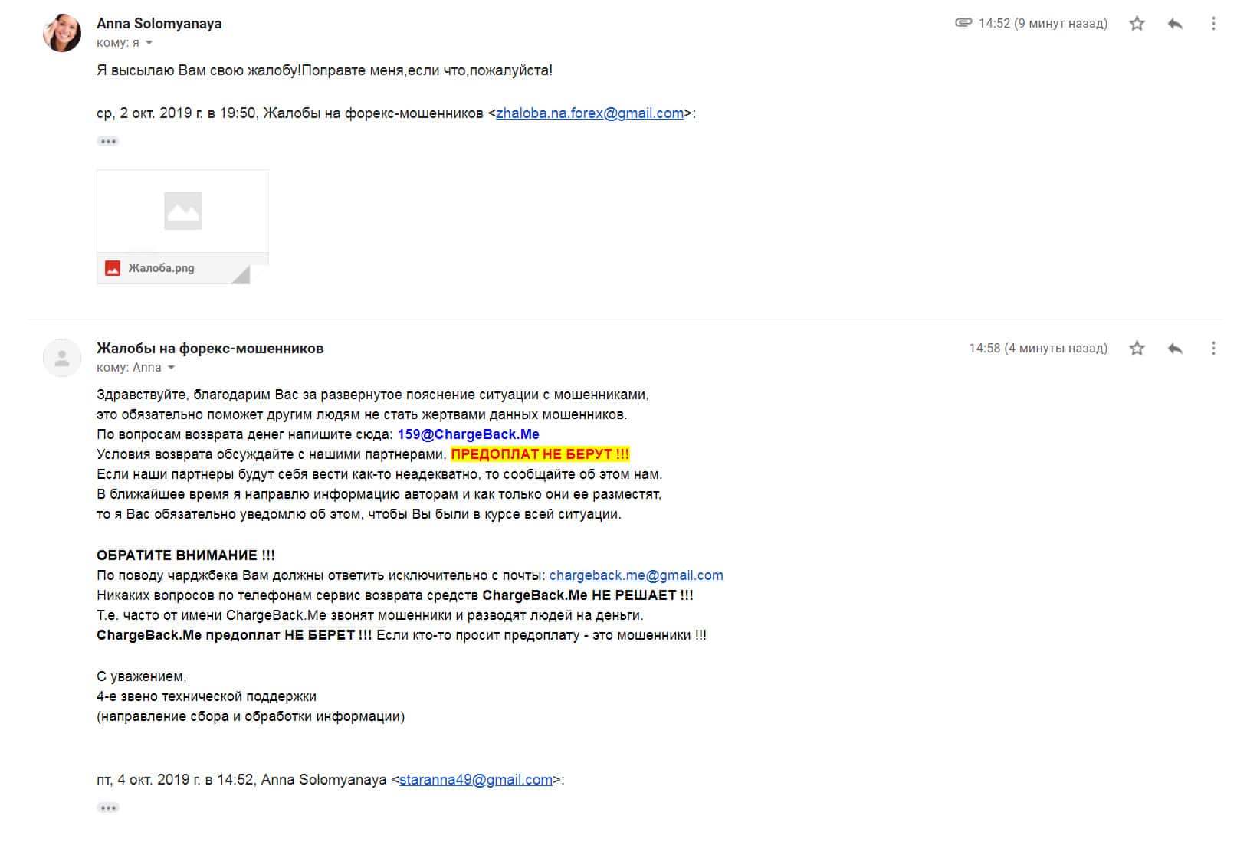This screenshot has height=855, width=1237.
Task: Open the zhaloba.na.forex@gmail.com link
Action: coord(589,113)
